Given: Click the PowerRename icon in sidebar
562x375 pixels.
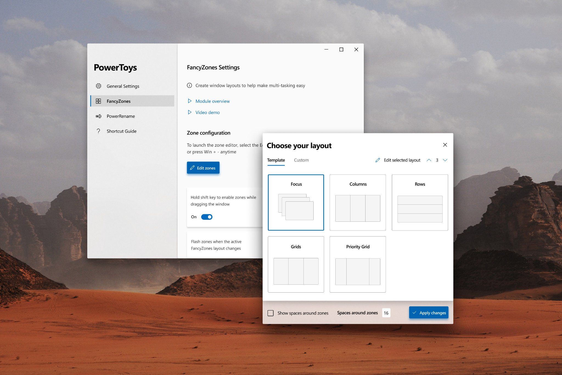Looking at the screenshot, I should pyautogui.click(x=99, y=116).
